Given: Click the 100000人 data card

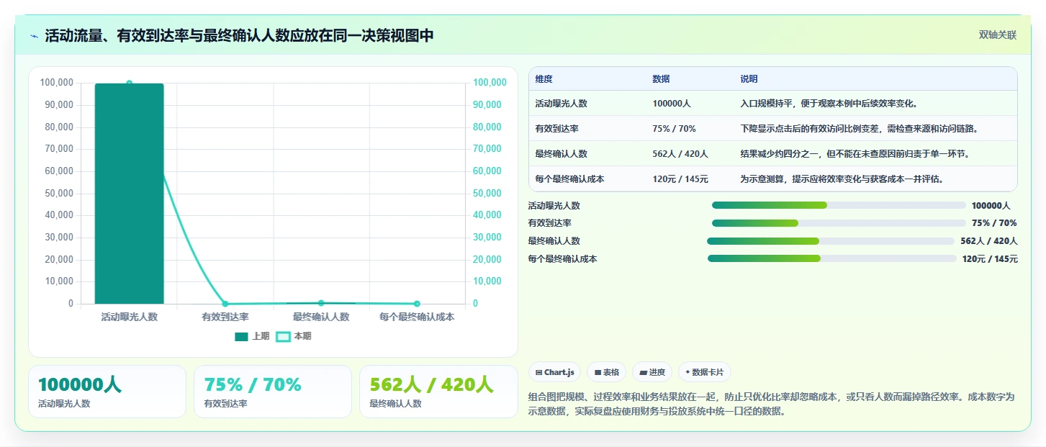Looking at the screenshot, I should coord(107,392).
